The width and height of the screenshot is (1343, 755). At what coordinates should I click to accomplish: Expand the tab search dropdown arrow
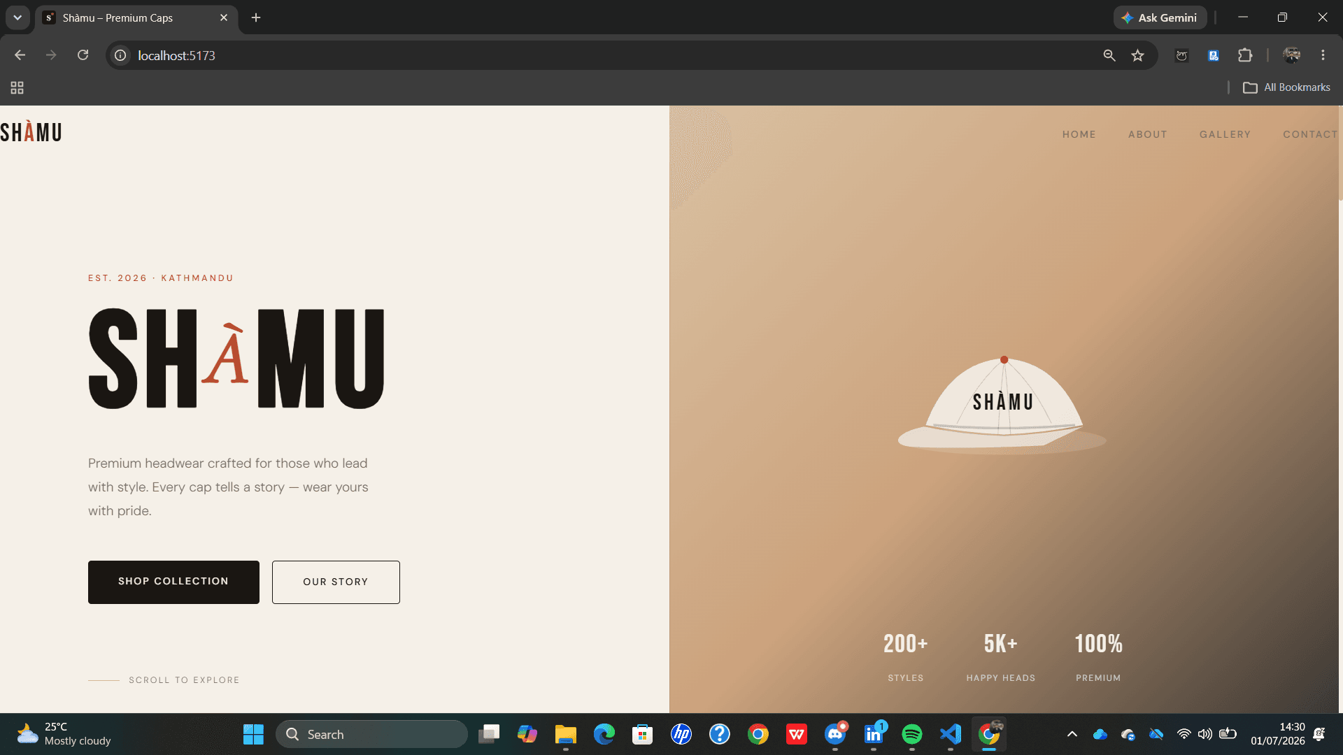17,17
